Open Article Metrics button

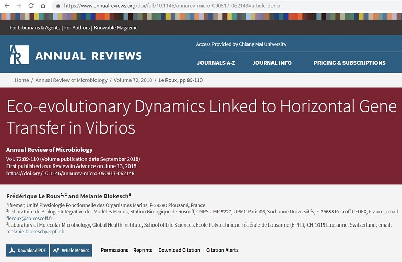coord(71,251)
